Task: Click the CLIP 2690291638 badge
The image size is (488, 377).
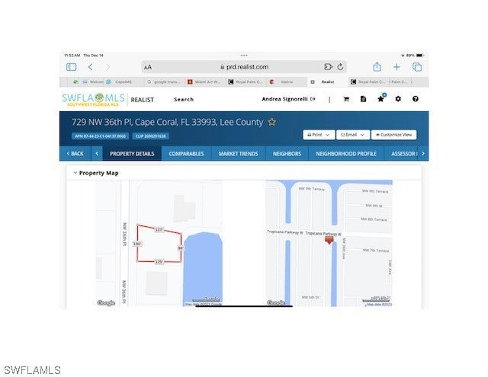Action: (x=151, y=136)
